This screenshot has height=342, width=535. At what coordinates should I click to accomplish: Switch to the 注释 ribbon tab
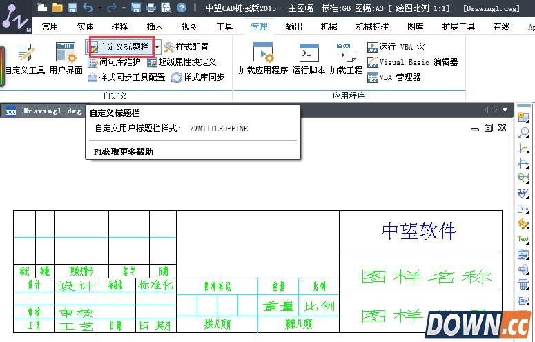(x=119, y=27)
